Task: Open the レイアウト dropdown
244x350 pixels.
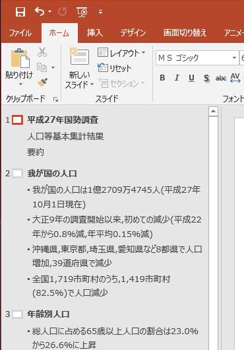Action: point(121,53)
